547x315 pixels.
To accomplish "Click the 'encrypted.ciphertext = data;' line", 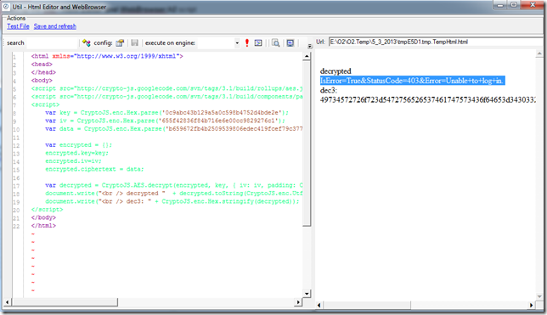I will coord(94,169).
